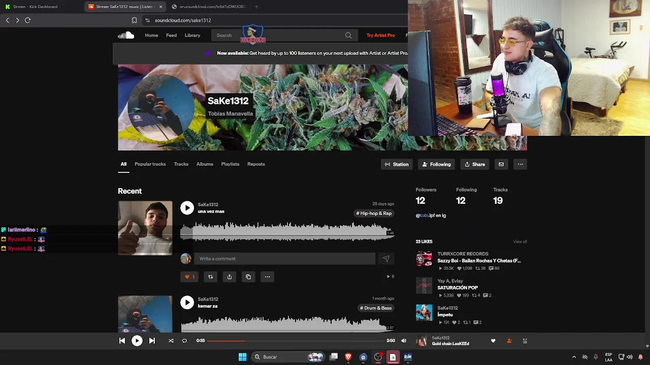The image size is (650, 365).
Task: Open the Reposts tab
Action: coord(256,164)
